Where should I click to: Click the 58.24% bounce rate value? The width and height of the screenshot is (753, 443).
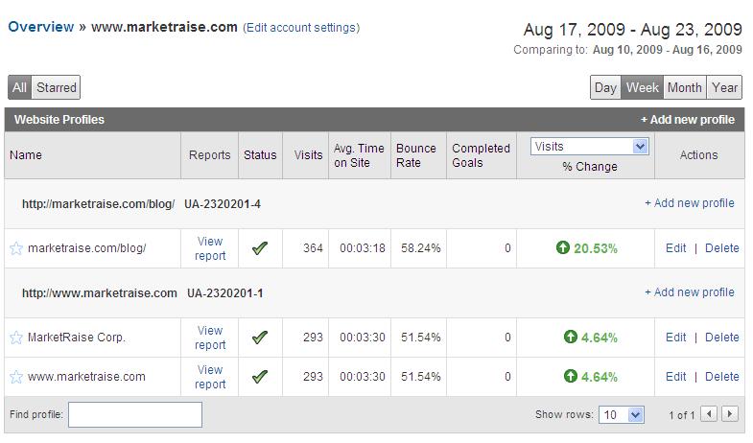click(421, 248)
